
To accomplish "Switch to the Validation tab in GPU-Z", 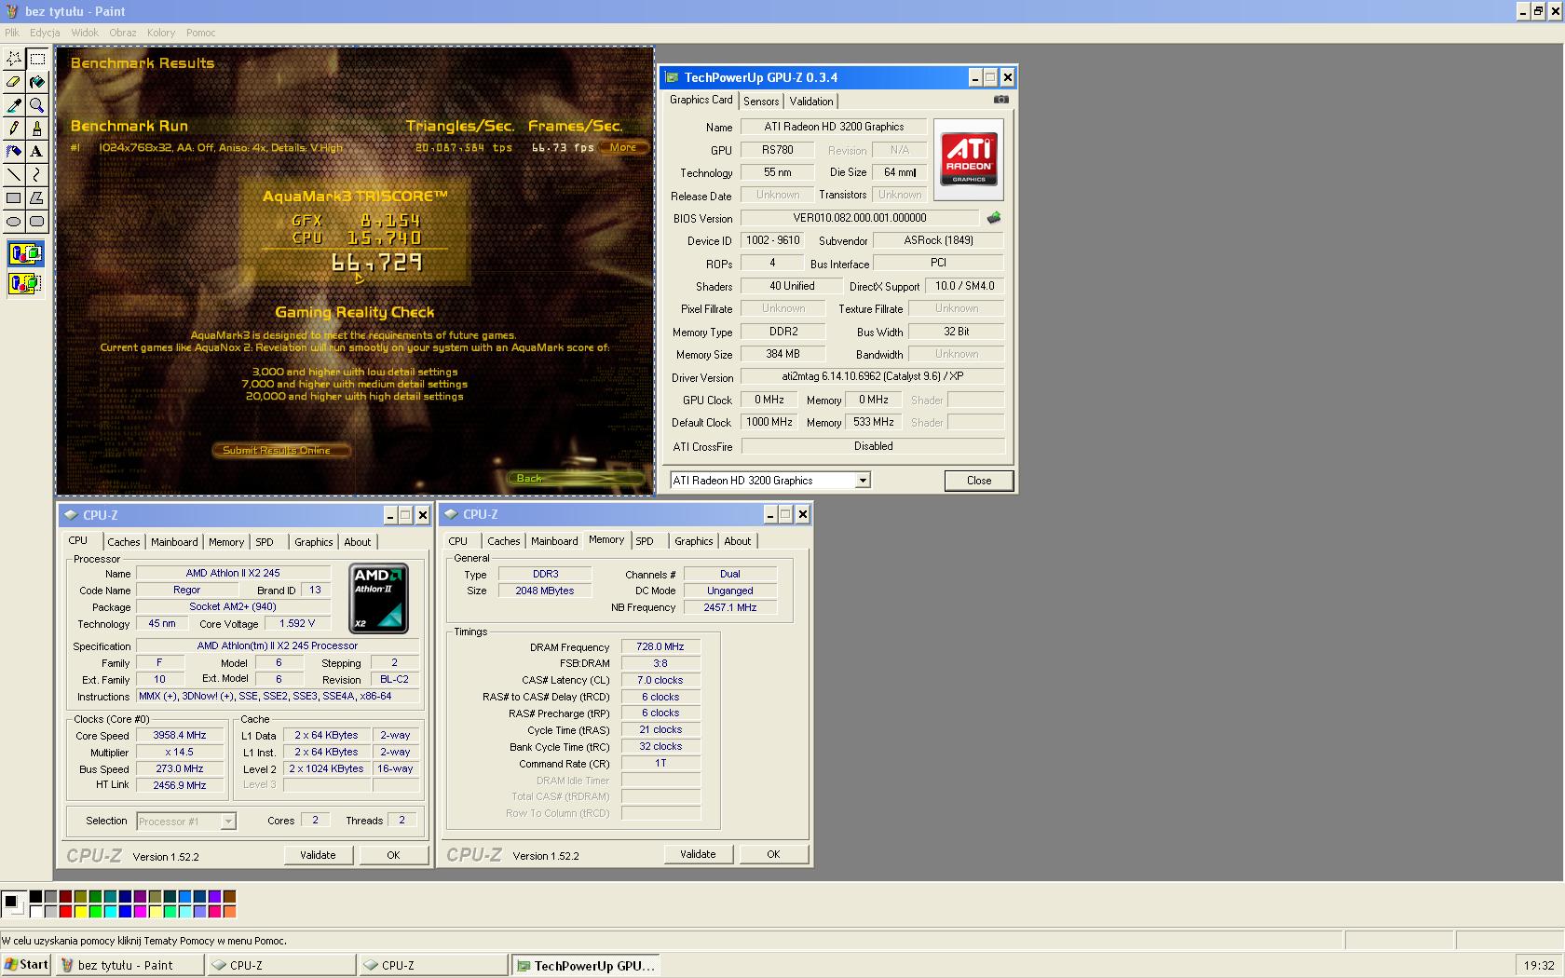I will click(x=811, y=102).
